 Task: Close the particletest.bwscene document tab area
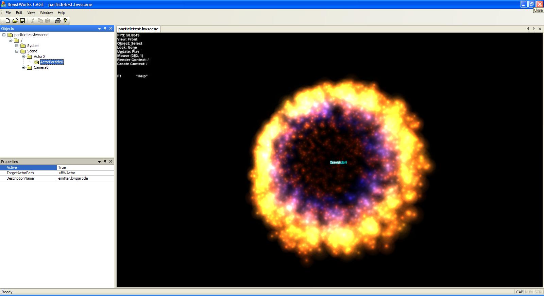[x=540, y=29]
